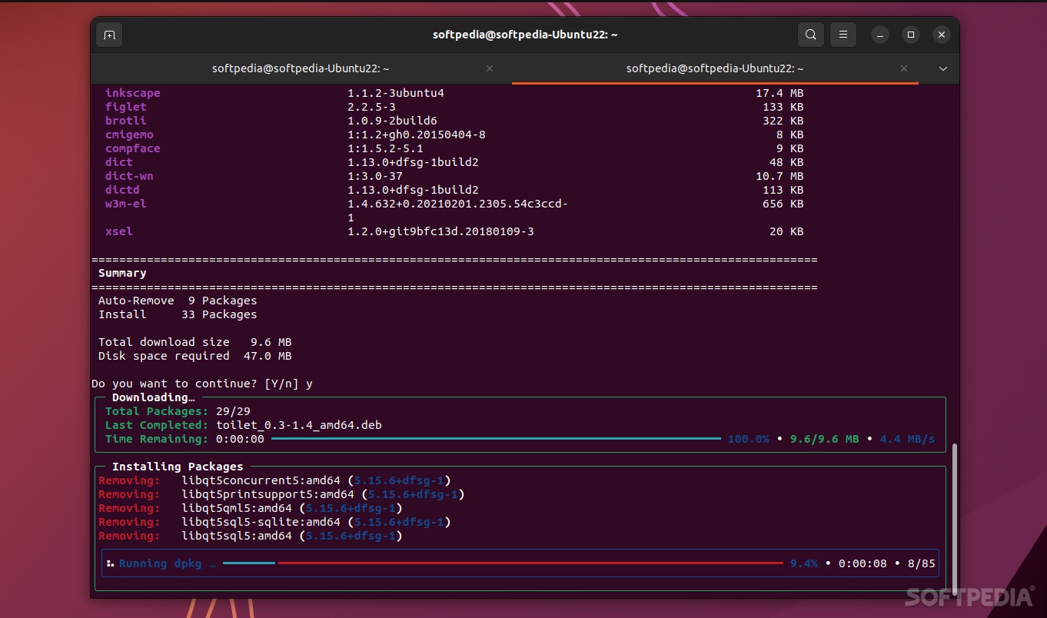Click version 1:1.5.2-5.1 text
Screen dimensions: 1047x618
(x=386, y=148)
